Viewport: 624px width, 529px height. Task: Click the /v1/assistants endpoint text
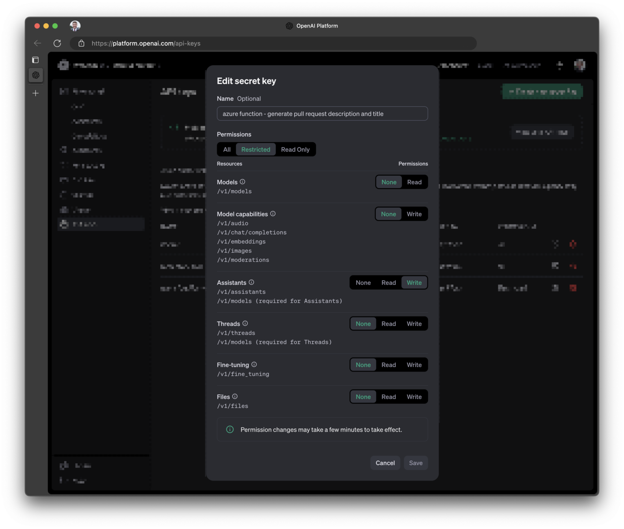tap(241, 292)
